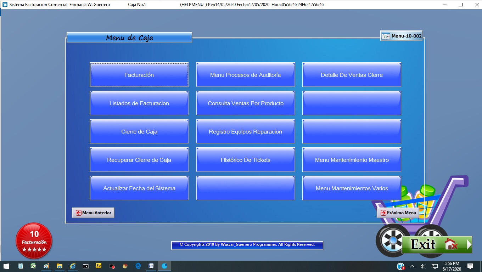Open the Fireworks (Fw) taskbar icon

pyautogui.click(x=99, y=266)
